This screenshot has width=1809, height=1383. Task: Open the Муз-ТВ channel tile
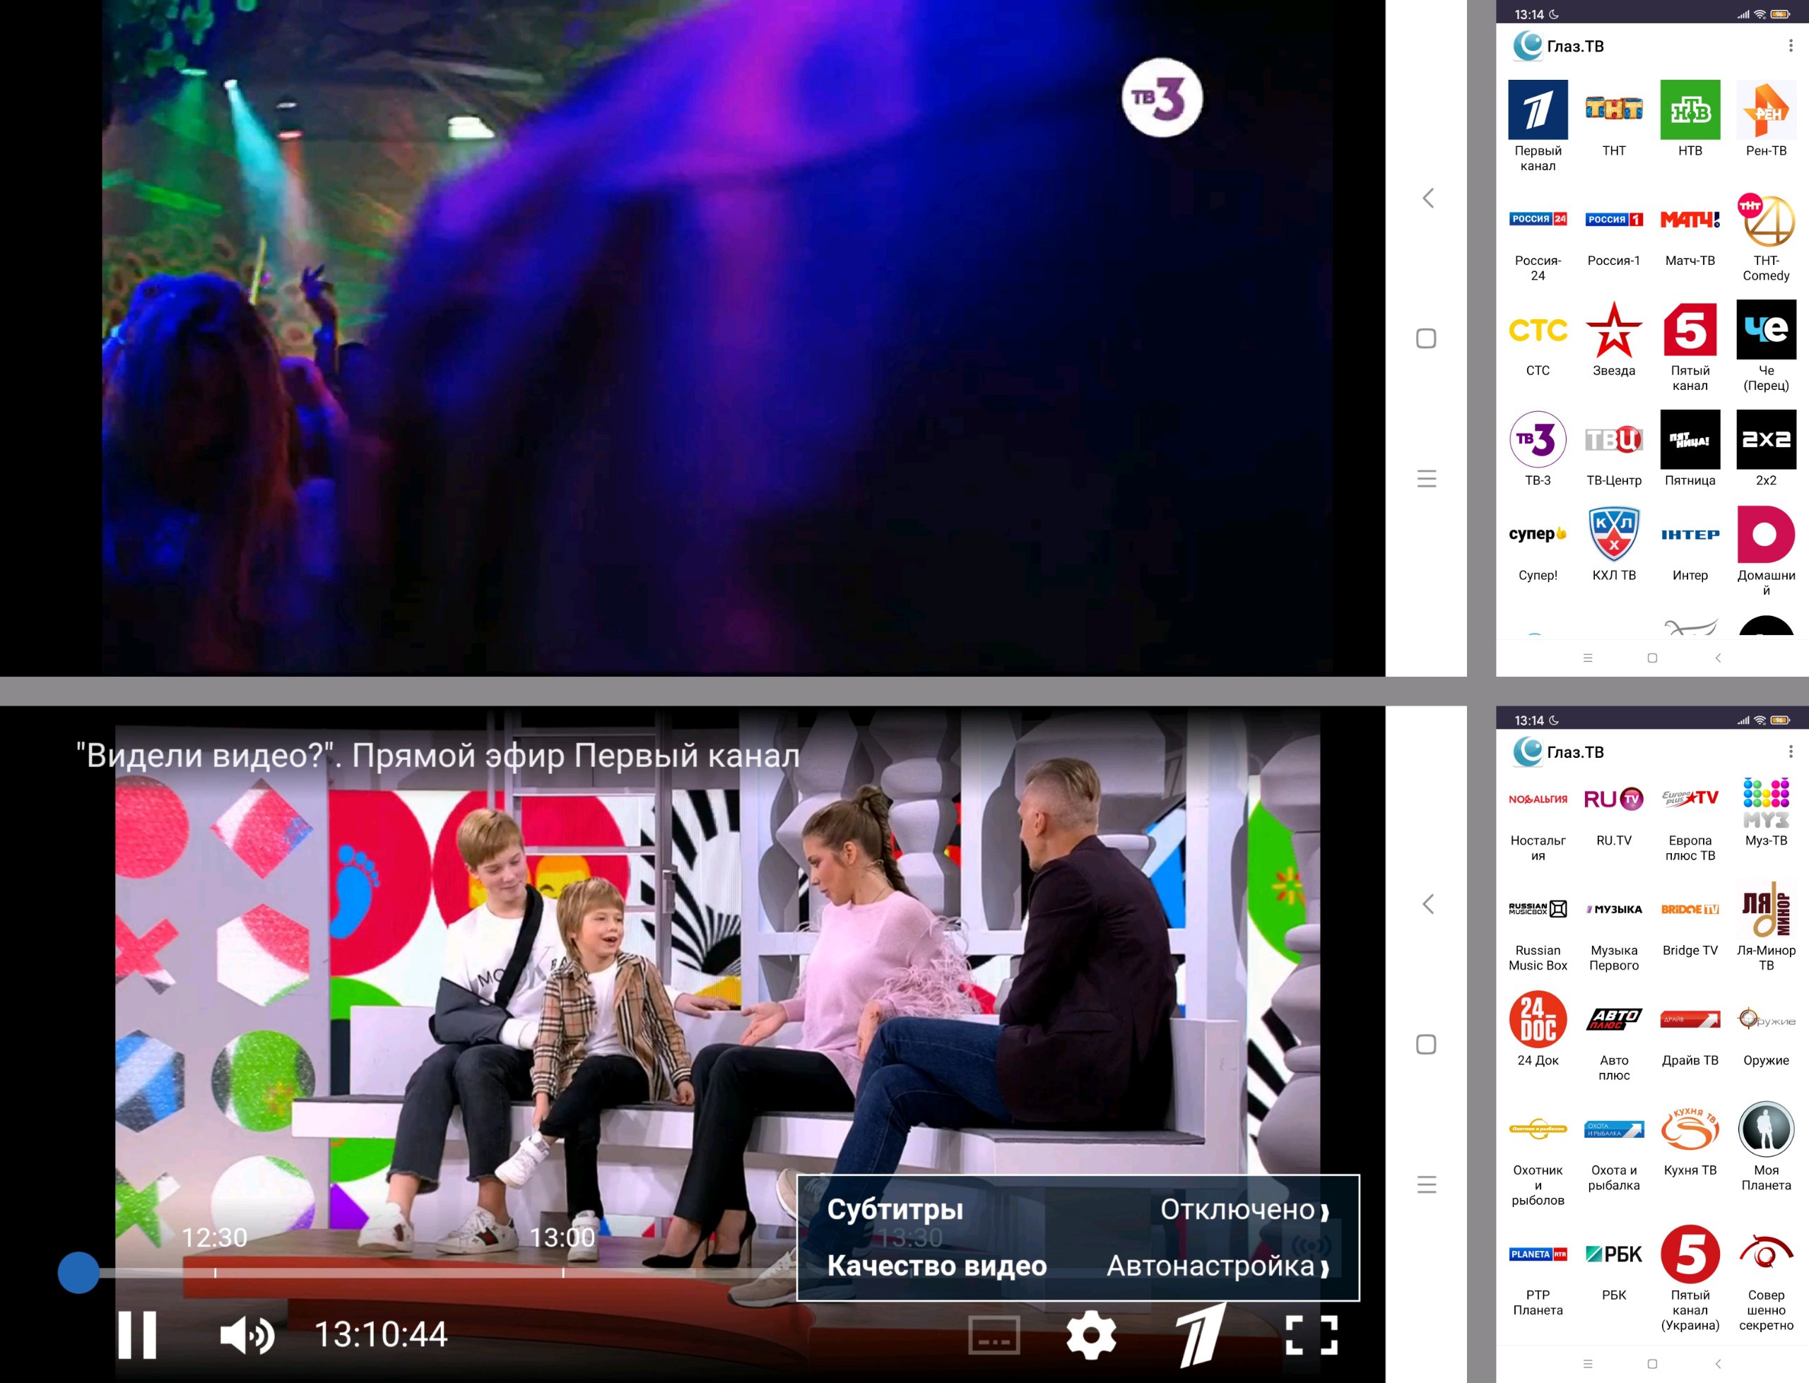[1765, 813]
